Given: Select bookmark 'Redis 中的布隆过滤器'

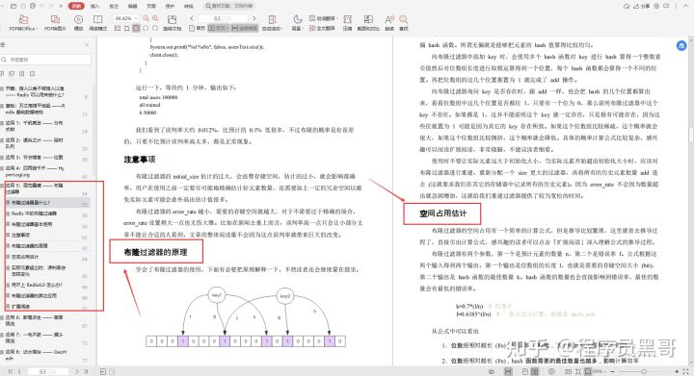Looking at the screenshot, I should 34,213.
